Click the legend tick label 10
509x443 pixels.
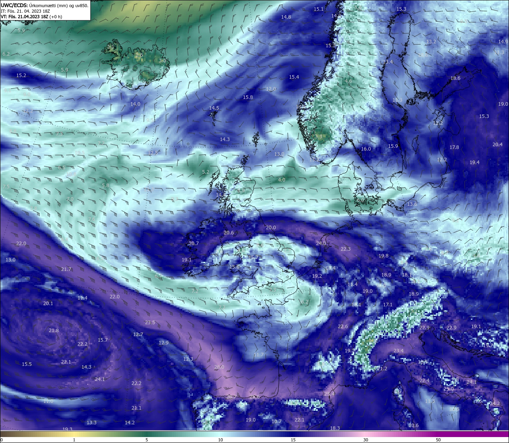[x=220, y=440]
